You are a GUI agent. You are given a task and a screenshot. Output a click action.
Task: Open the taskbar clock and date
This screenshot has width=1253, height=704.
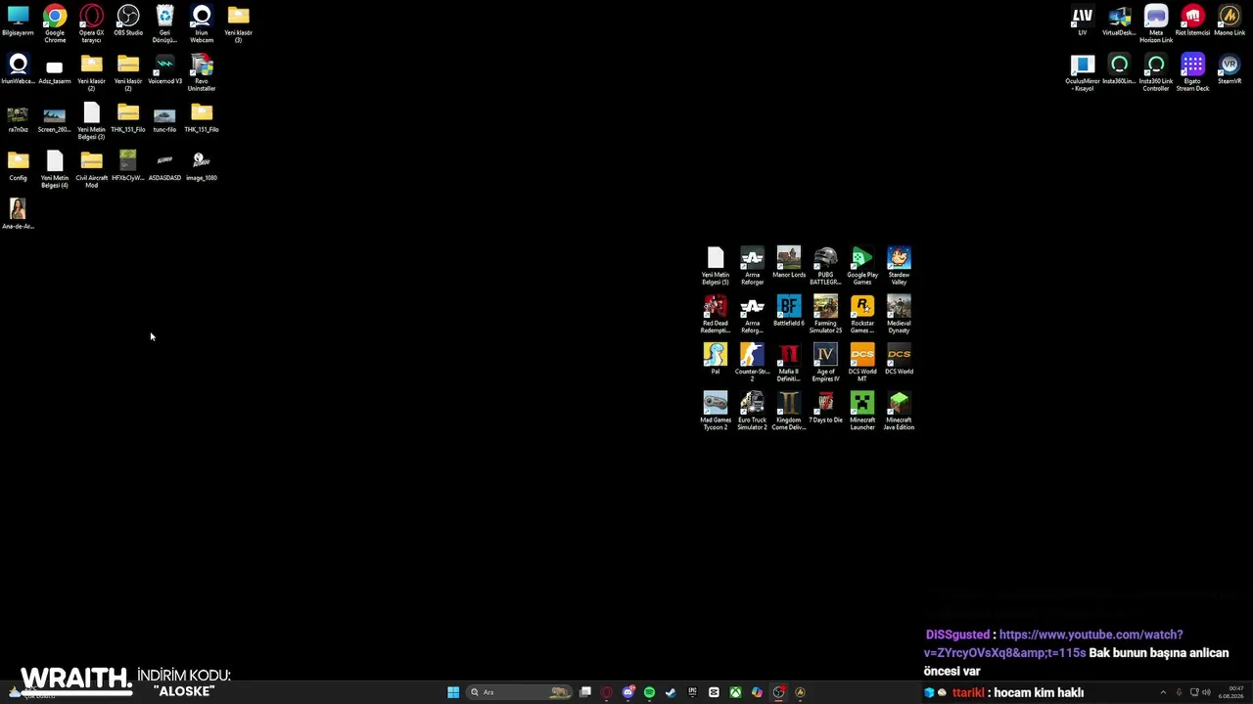pyautogui.click(x=1230, y=692)
